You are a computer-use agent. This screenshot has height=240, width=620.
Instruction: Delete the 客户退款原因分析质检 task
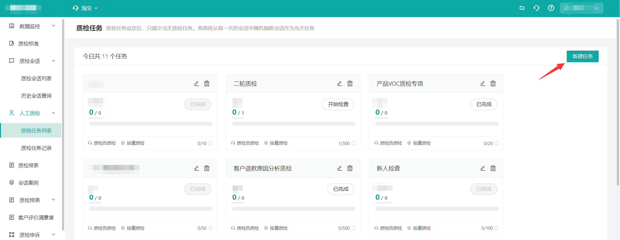tap(350, 168)
